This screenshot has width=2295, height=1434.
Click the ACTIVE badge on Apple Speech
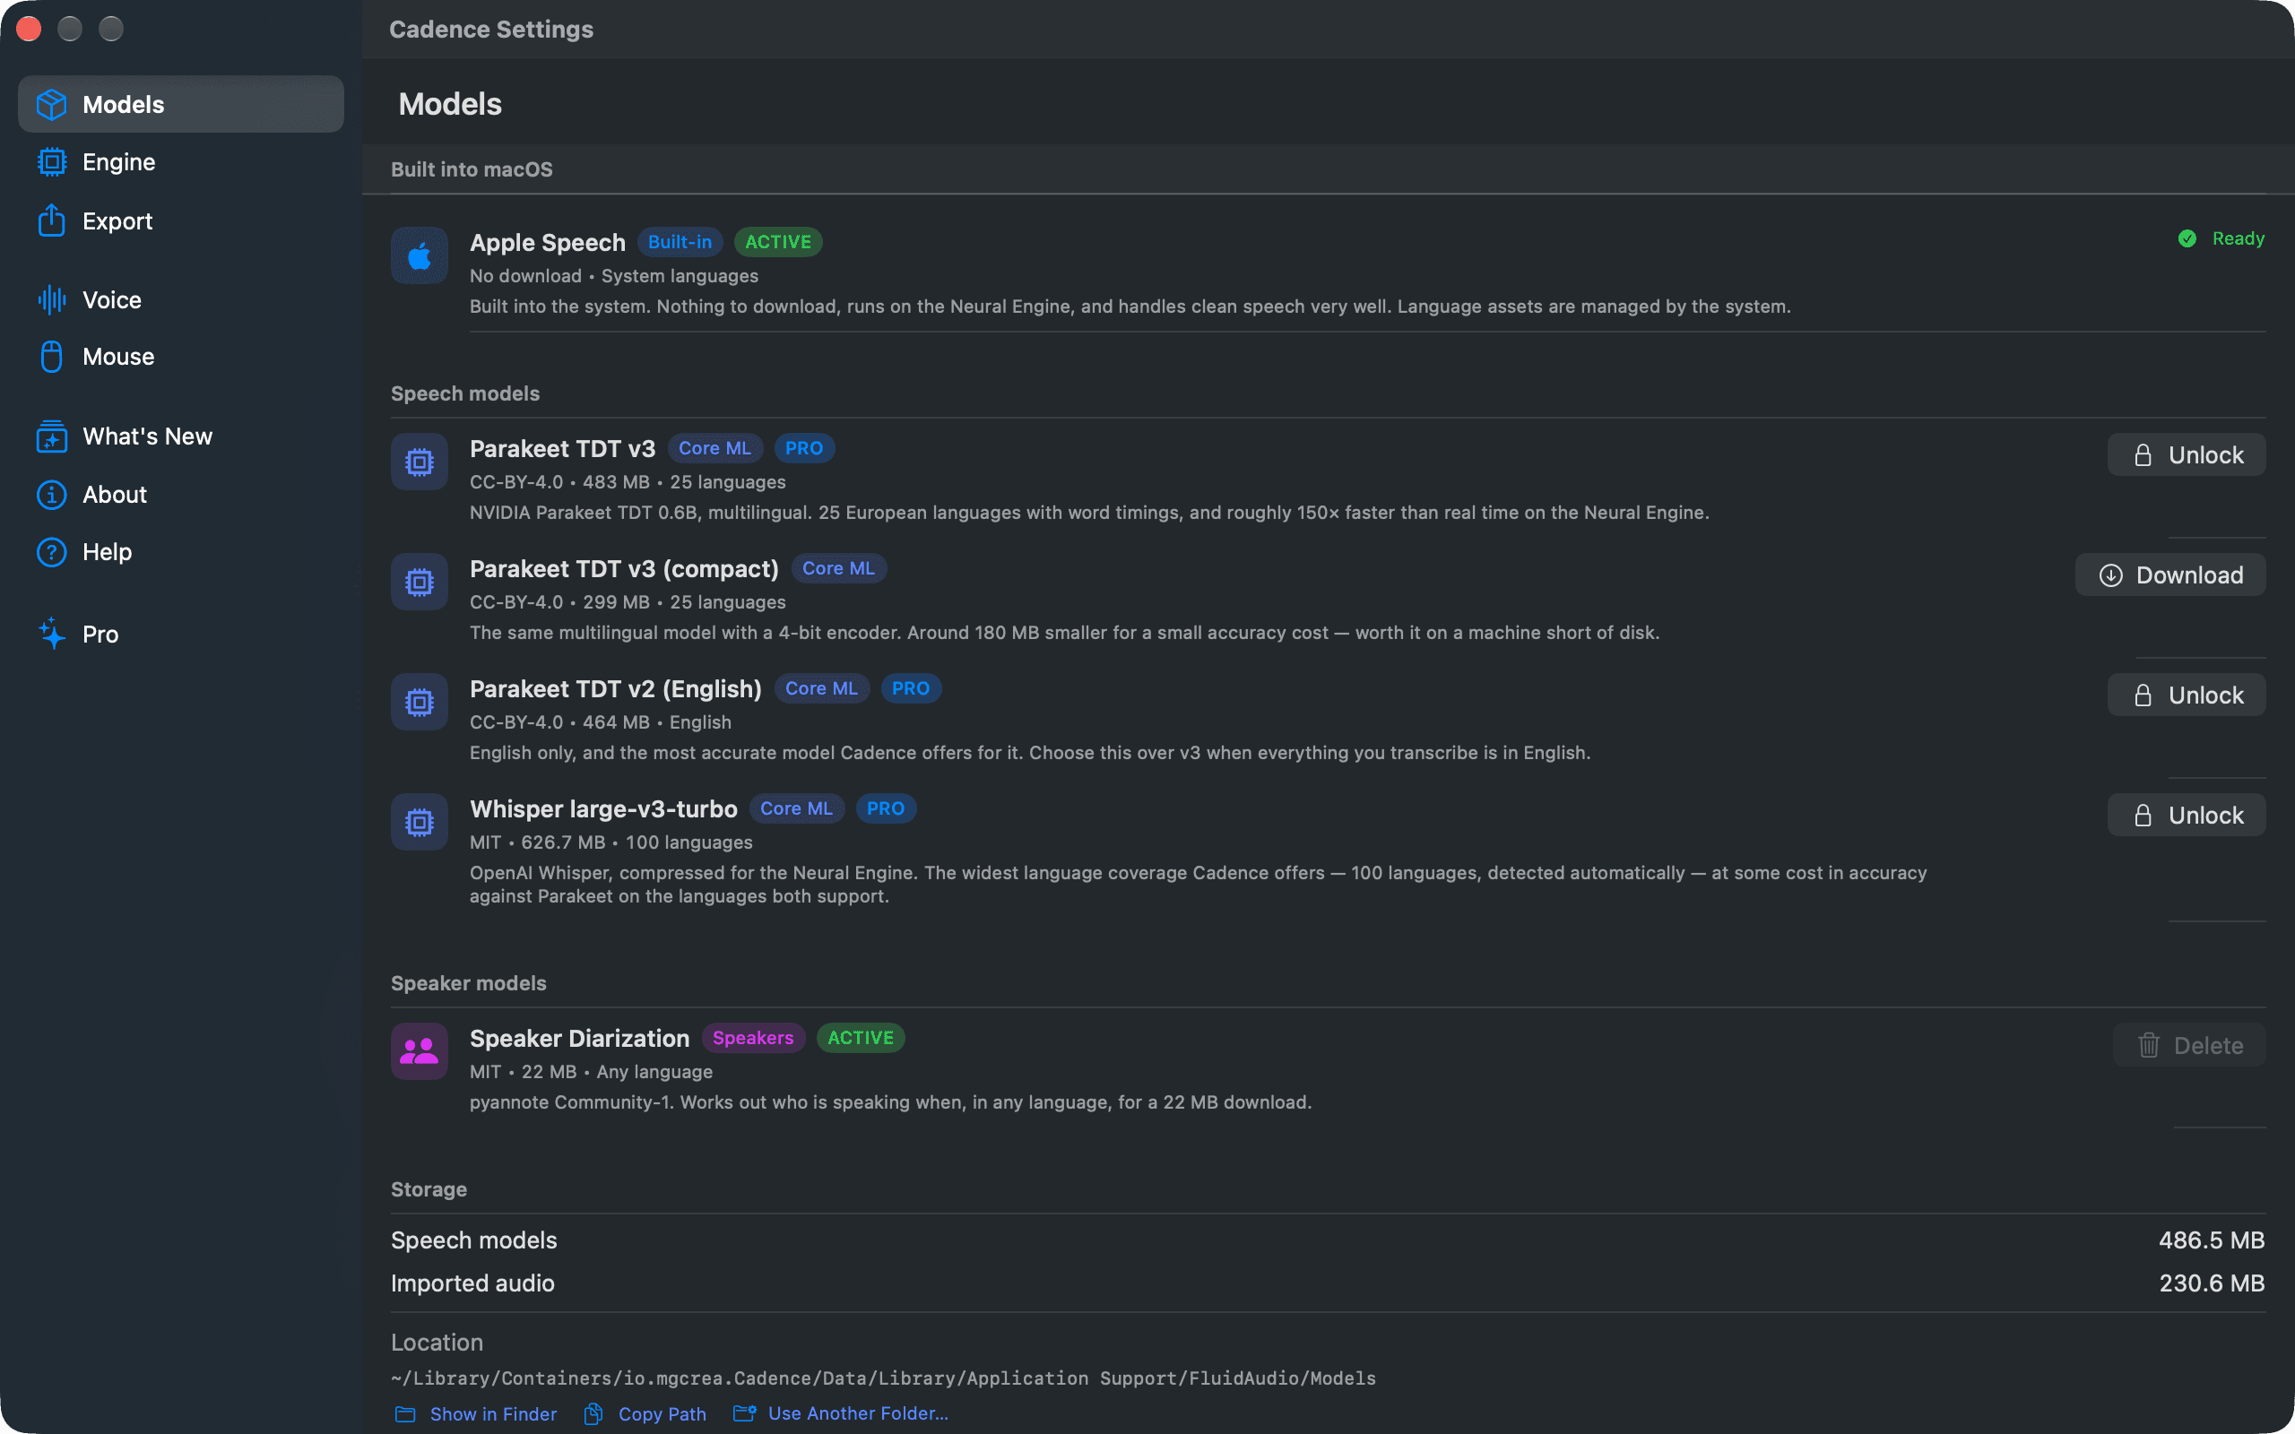(x=777, y=242)
